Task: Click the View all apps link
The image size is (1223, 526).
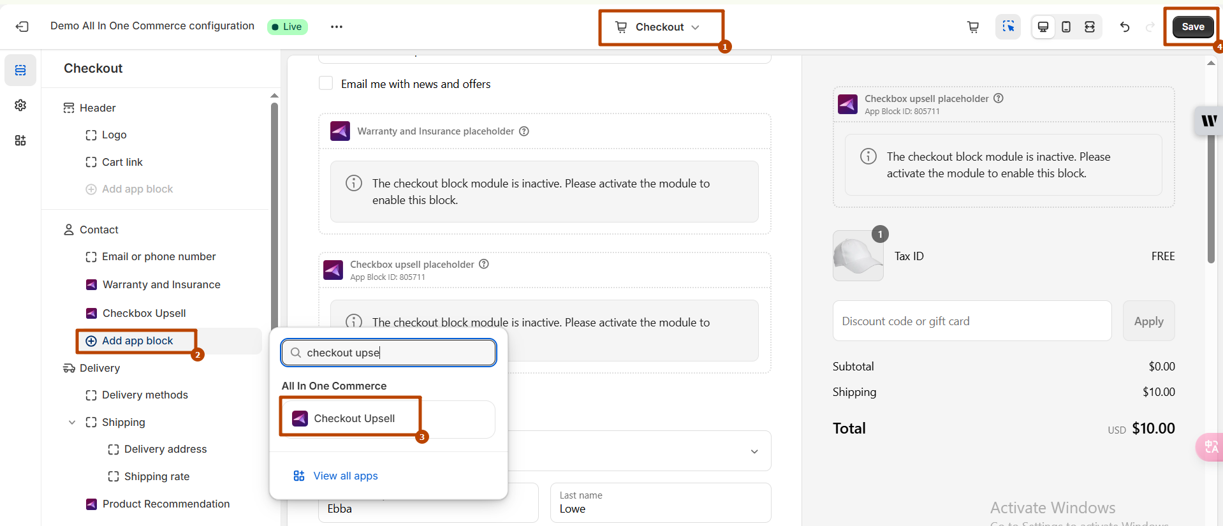Action: 345,476
